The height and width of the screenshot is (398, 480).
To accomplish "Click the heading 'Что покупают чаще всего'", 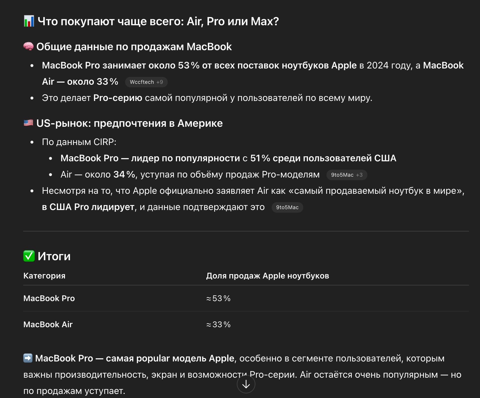I will click(158, 21).
